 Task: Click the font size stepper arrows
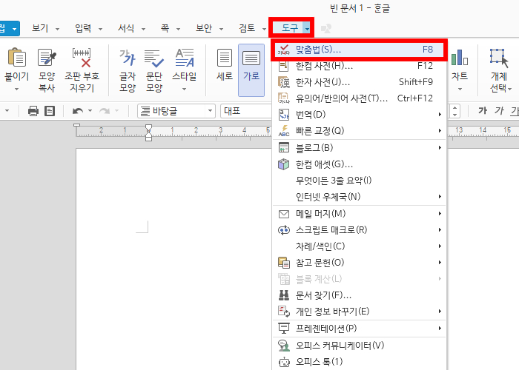pos(455,111)
